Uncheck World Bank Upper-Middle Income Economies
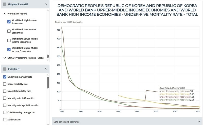 (x=9, y=50)
